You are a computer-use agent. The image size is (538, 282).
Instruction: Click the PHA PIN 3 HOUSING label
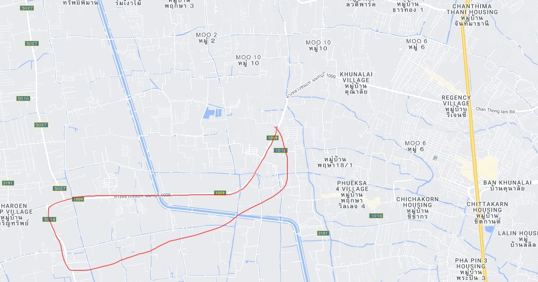(471, 269)
